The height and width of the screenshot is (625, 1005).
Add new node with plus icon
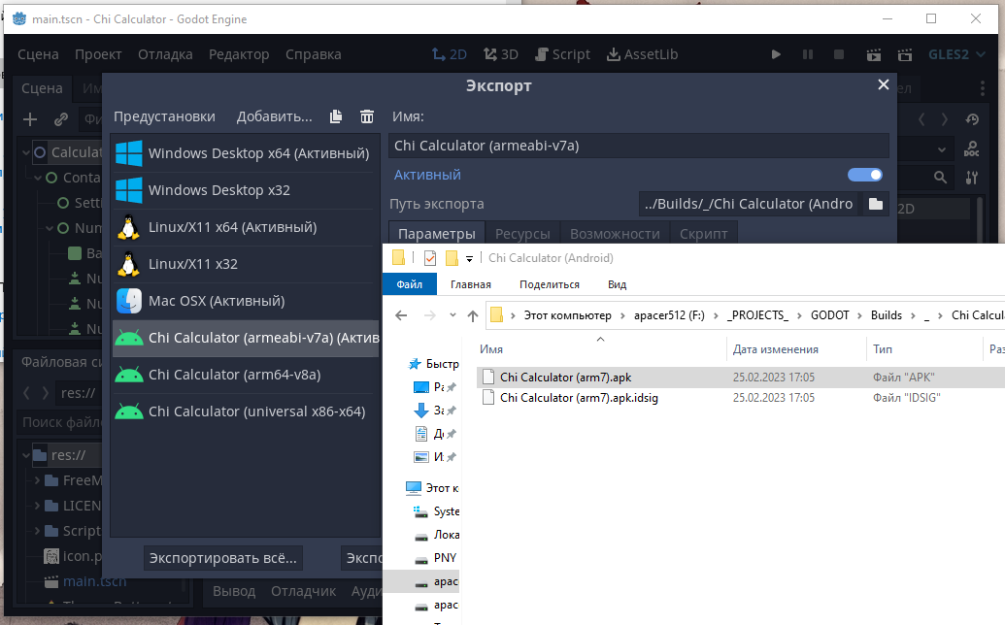pyautogui.click(x=29, y=119)
